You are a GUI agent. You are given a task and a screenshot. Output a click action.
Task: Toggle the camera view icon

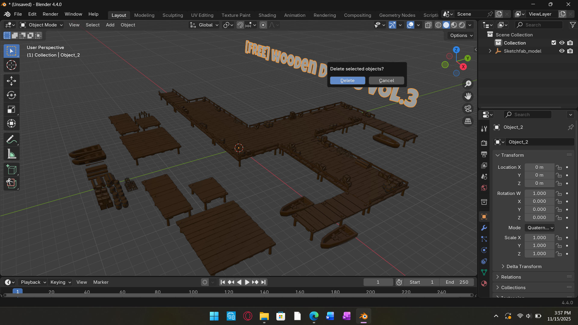(x=468, y=109)
